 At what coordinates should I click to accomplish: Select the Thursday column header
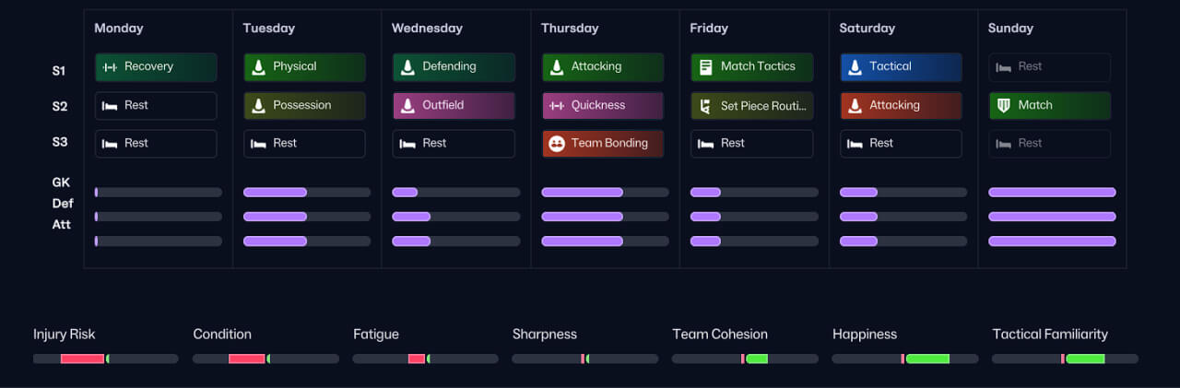pos(569,29)
